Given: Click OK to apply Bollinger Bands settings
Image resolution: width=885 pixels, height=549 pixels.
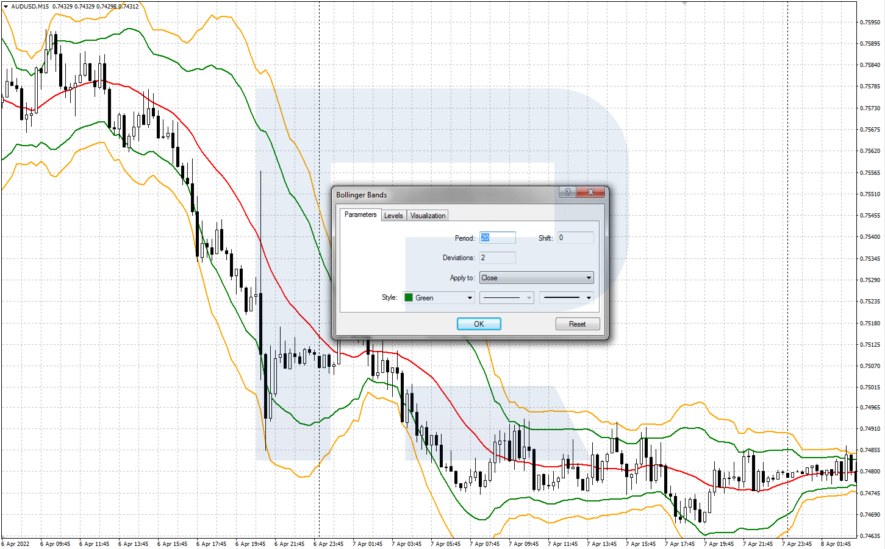Looking at the screenshot, I should click(479, 324).
